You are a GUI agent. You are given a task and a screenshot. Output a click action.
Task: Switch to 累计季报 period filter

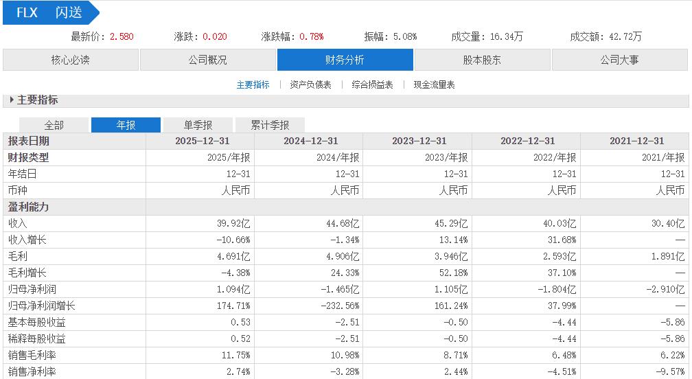point(270,125)
